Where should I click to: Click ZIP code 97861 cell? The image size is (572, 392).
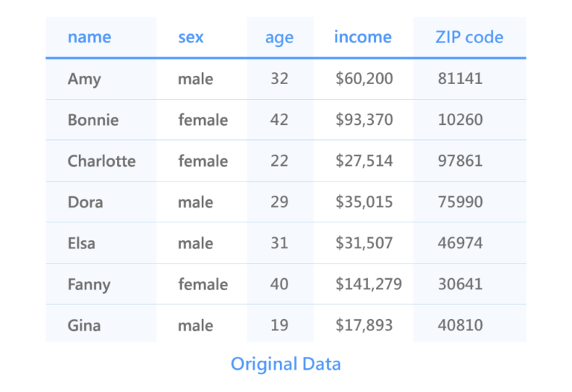pos(460,161)
